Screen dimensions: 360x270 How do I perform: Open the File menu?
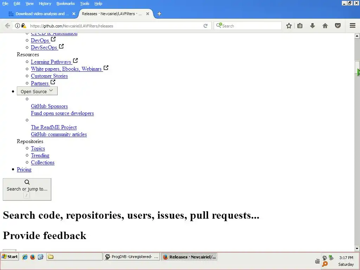point(5,4)
